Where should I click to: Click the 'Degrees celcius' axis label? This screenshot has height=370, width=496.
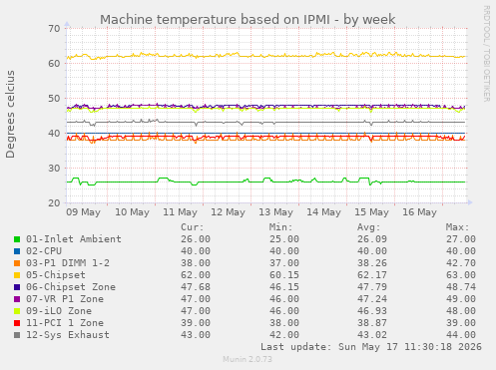coord(10,114)
